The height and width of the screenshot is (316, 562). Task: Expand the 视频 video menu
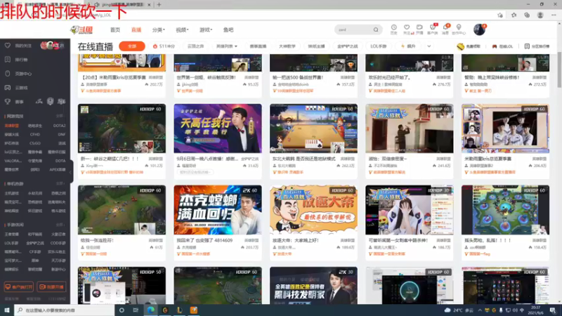tap(182, 29)
